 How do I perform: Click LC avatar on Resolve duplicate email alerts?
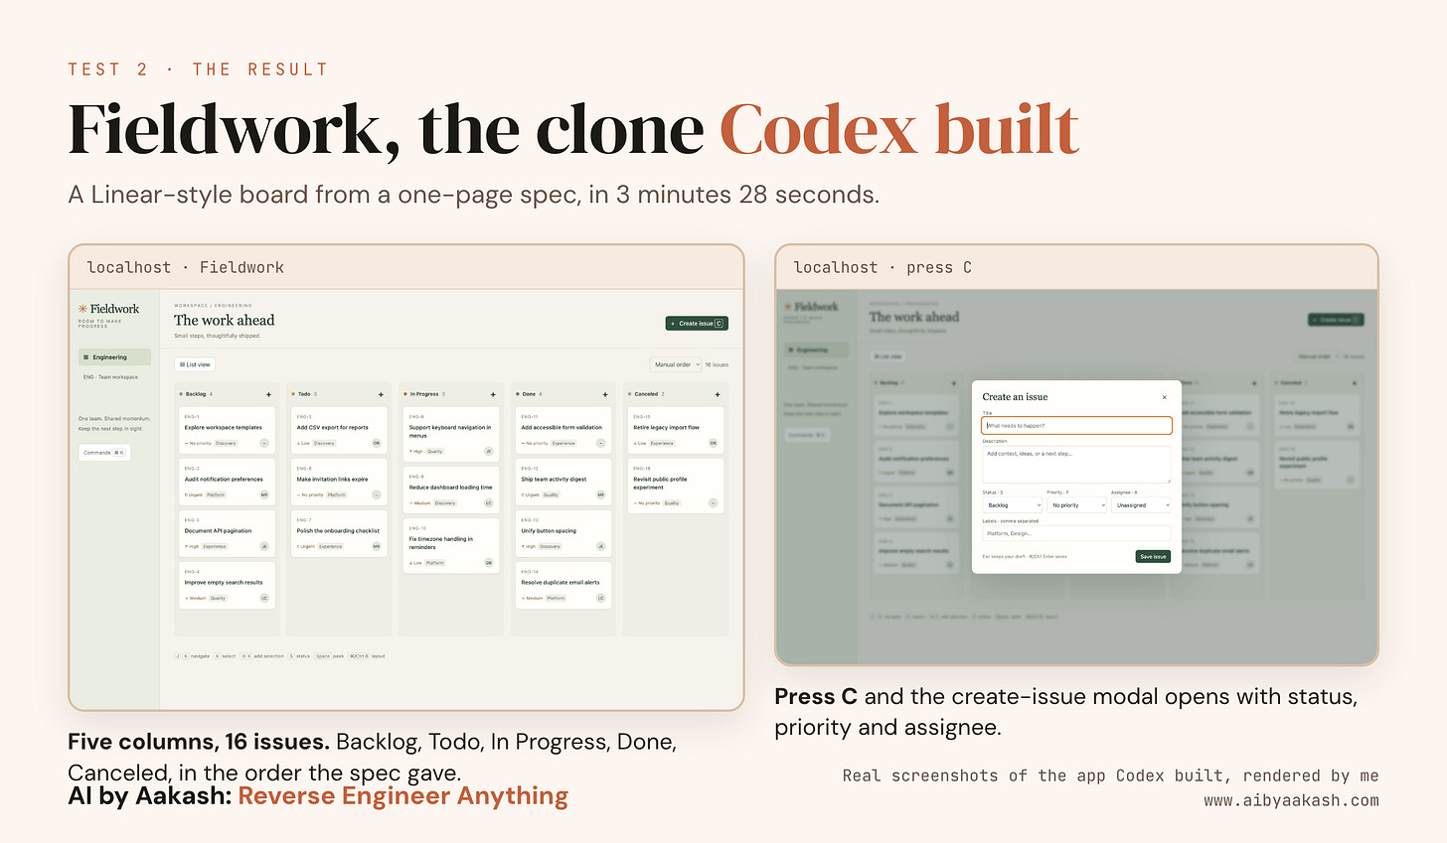point(601,598)
